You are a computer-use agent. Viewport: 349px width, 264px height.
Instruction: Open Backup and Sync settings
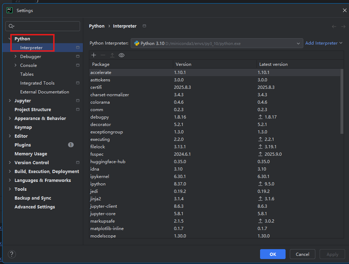coord(33,198)
